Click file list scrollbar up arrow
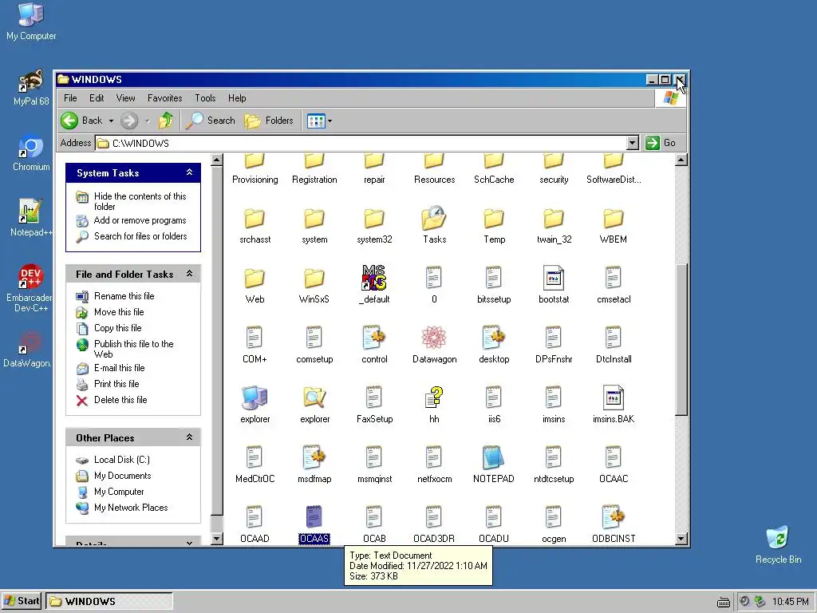The height and width of the screenshot is (613, 817). coord(681,160)
